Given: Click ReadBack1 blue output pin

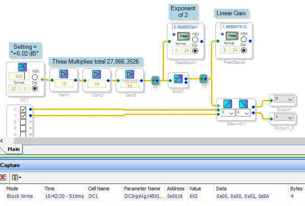Looking at the screenshot, I should [202, 41].
